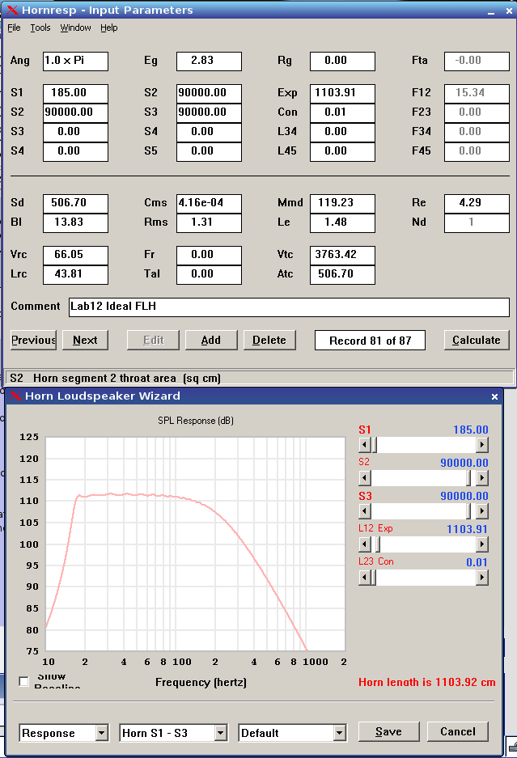The image size is (517, 758).
Task: Open the Help menu
Action: coord(108,28)
